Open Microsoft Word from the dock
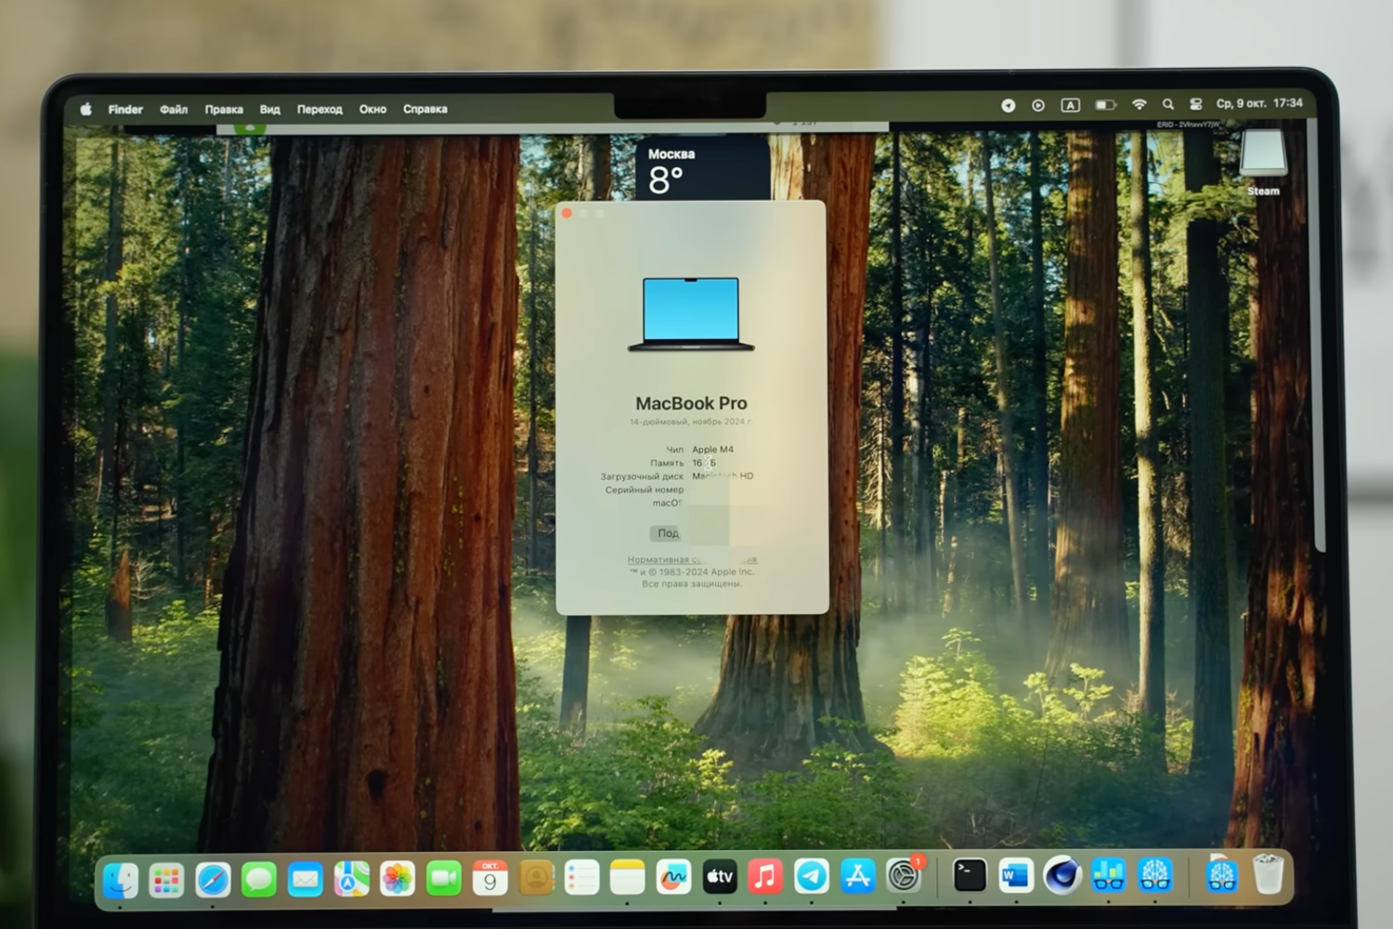 click(x=1016, y=876)
